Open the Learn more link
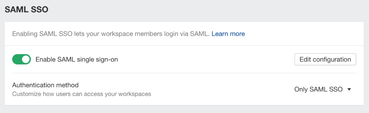 coord(228,34)
